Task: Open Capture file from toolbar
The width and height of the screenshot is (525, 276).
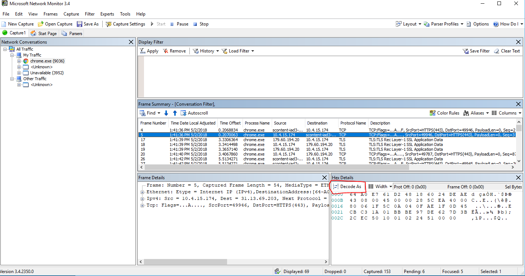Action: click(55, 24)
